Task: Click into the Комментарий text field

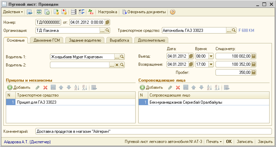Action: click(x=153, y=131)
